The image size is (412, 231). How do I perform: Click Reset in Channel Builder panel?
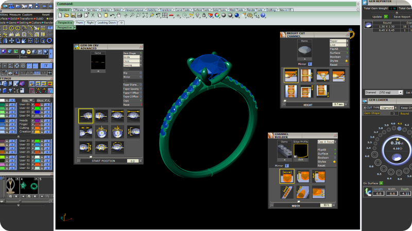(x=327, y=166)
